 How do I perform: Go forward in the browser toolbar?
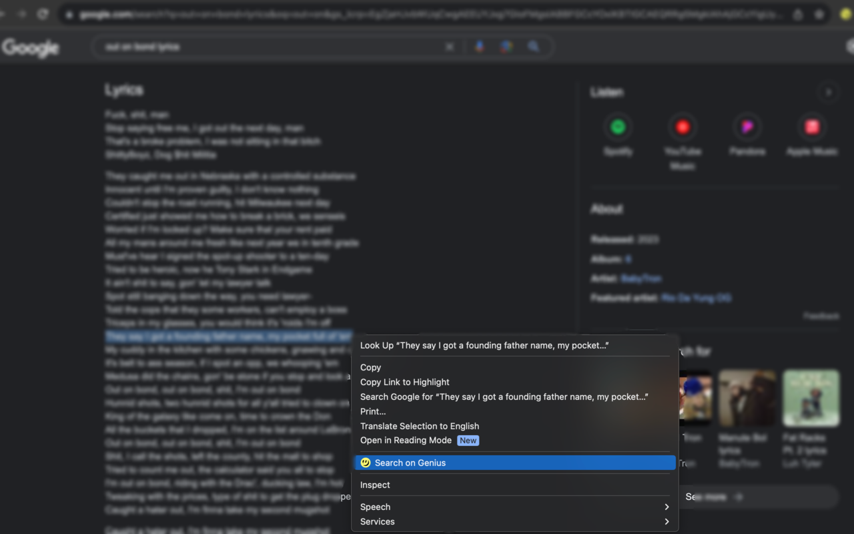click(x=21, y=14)
